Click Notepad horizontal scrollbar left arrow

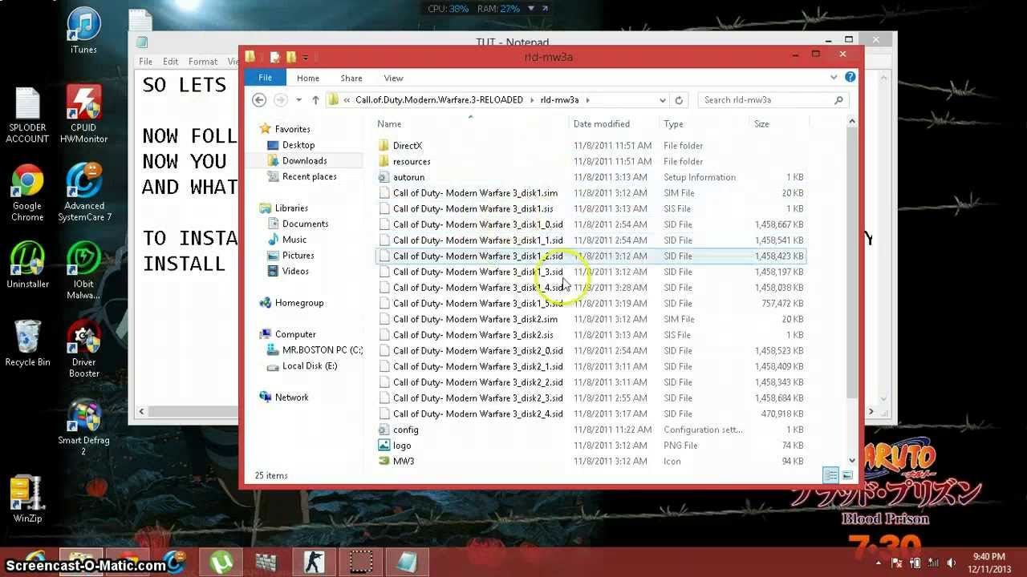pos(142,411)
